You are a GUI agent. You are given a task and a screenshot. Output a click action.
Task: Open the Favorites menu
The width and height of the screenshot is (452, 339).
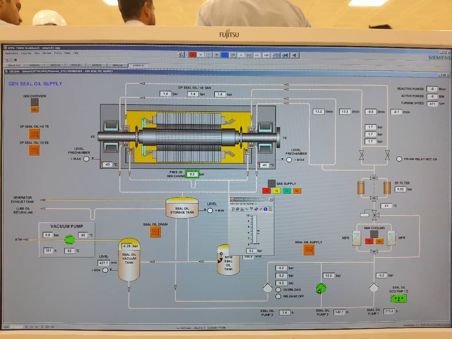tap(26, 53)
